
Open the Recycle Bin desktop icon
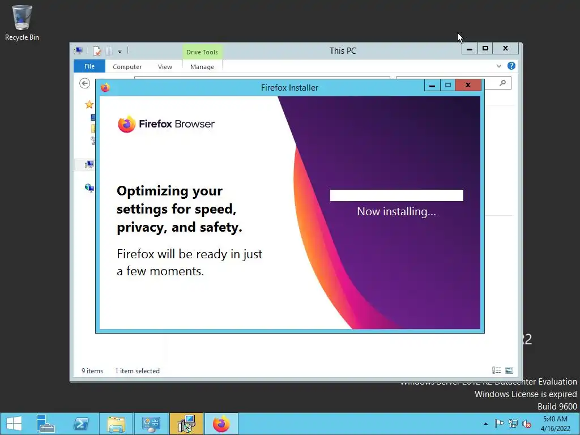pos(22,23)
